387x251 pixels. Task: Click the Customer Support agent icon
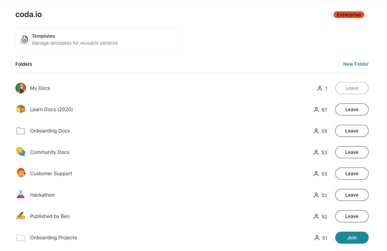[21, 173]
